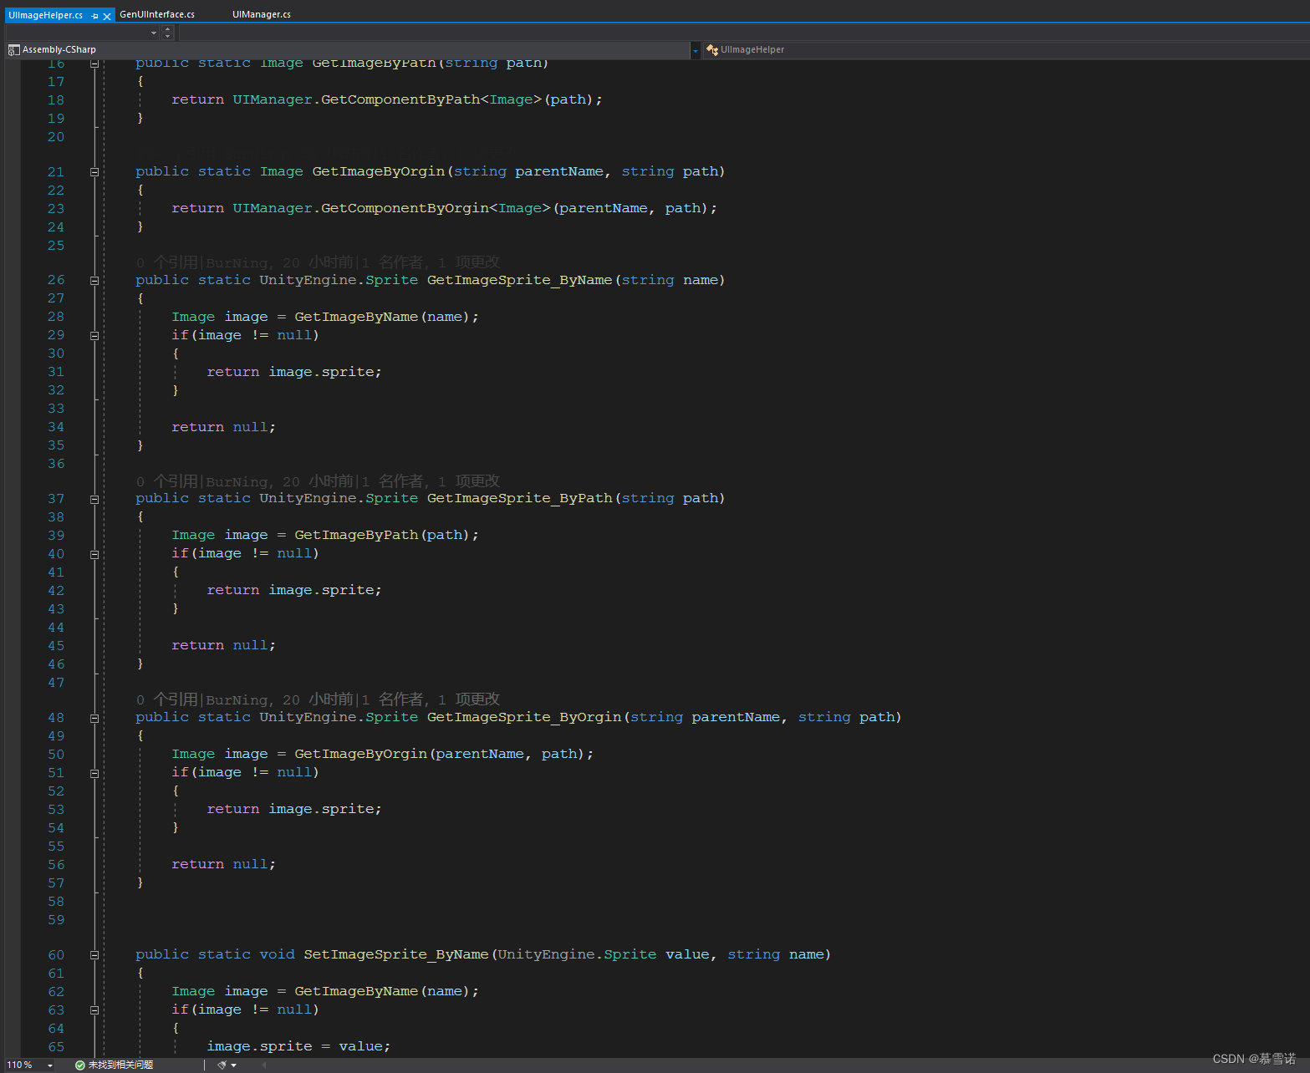Open the code cleanup dropdown arrow
Image resolution: width=1310 pixels, height=1073 pixels.
point(233,1065)
